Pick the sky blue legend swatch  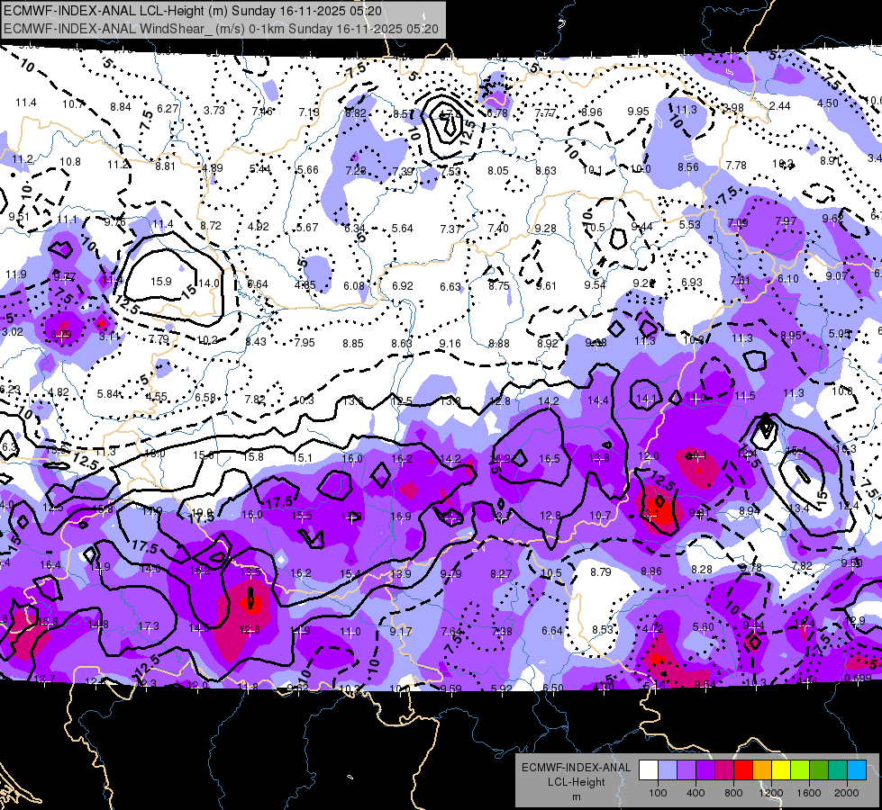point(857,770)
